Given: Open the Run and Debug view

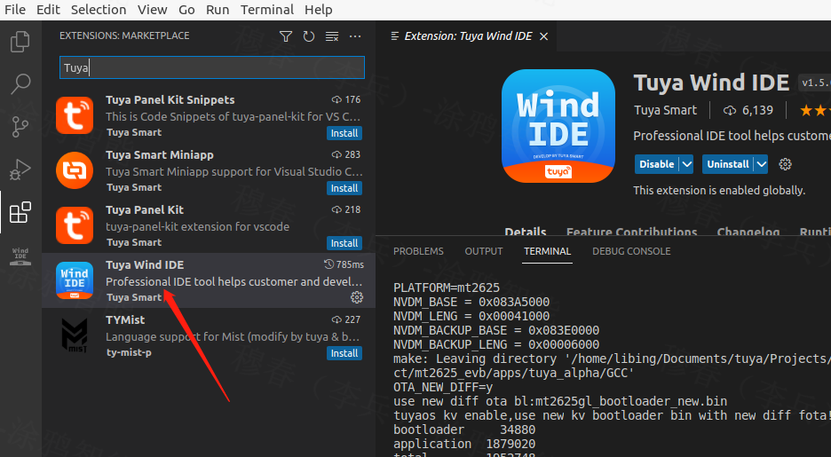Looking at the screenshot, I should click(20, 169).
